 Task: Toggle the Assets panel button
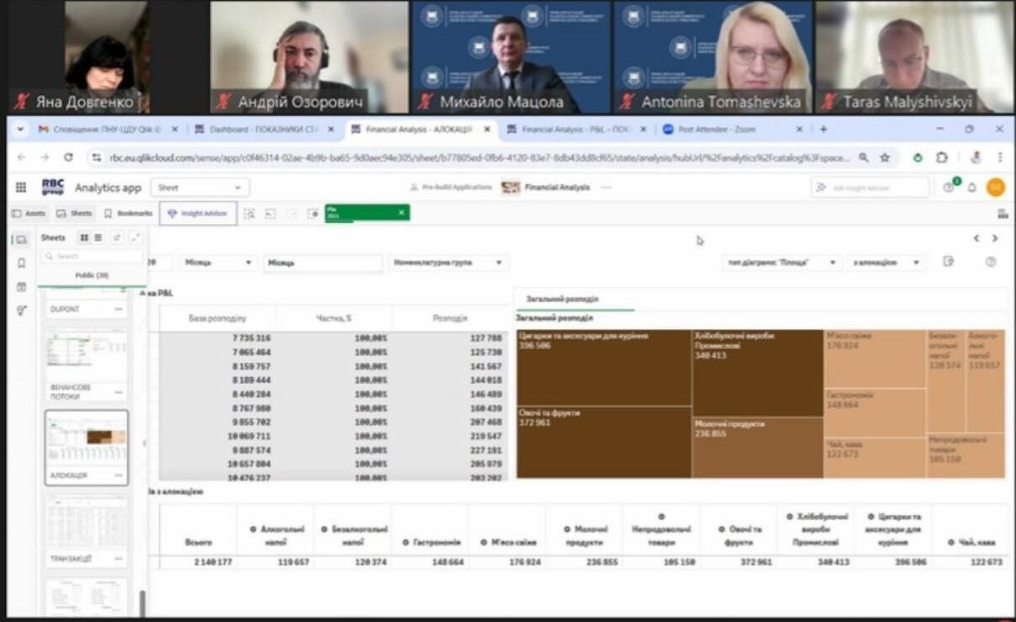click(x=29, y=214)
